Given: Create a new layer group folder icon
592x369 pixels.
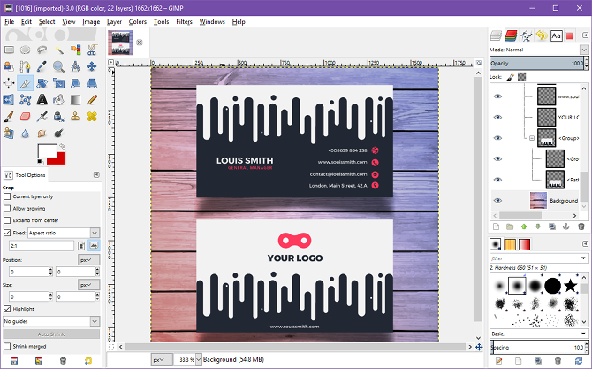Looking at the screenshot, I should [x=510, y=227].
